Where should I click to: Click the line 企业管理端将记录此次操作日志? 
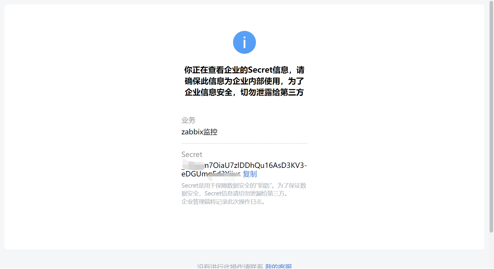(223, 202)
